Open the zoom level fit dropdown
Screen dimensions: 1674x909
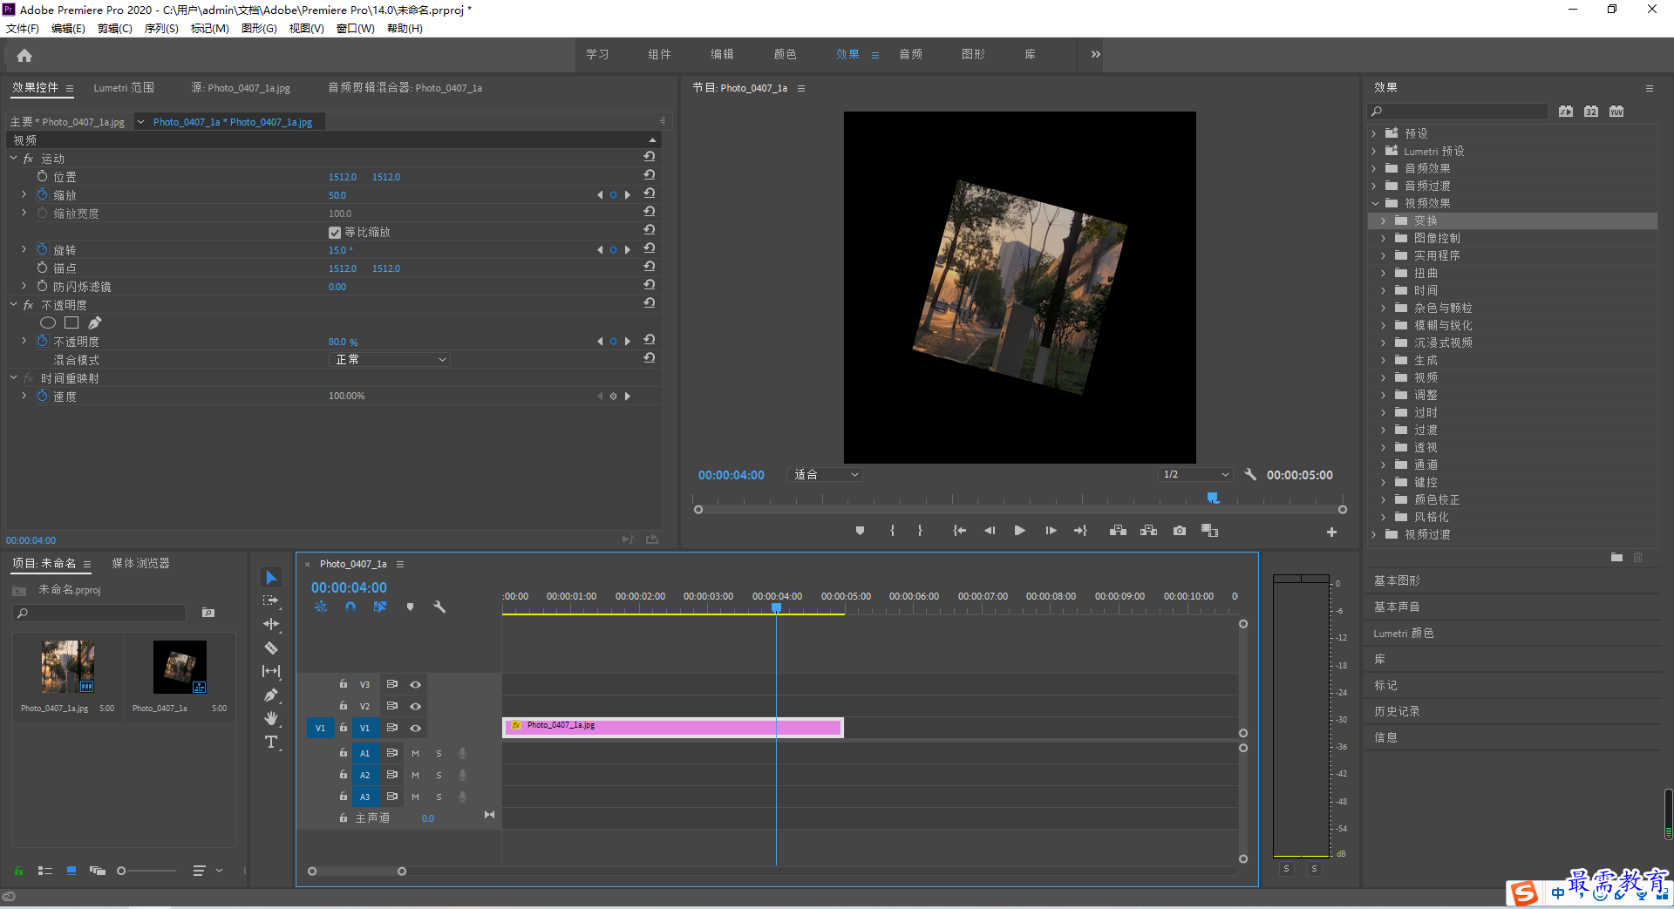[x=825, y=474]
